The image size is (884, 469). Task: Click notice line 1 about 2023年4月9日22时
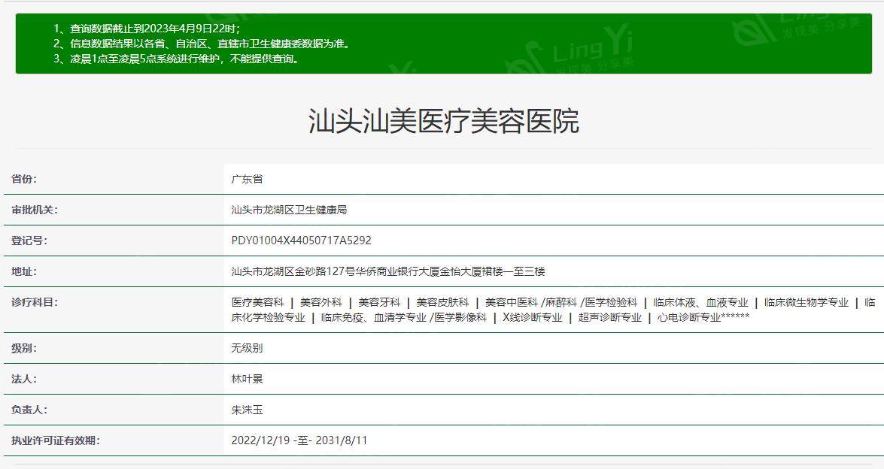point(147,28)
